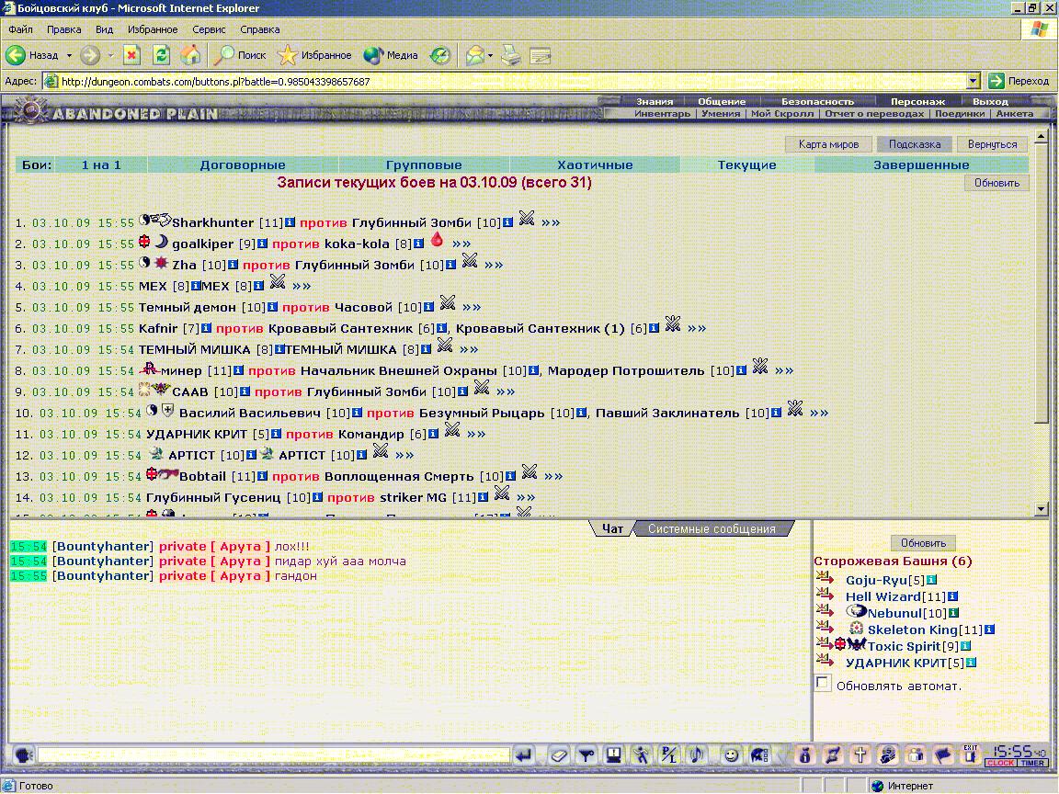Image resolution: width=1059 pixels, height=794 pixels.
Task: Click Обновить under the battle tabs
Action: (996, 183)
